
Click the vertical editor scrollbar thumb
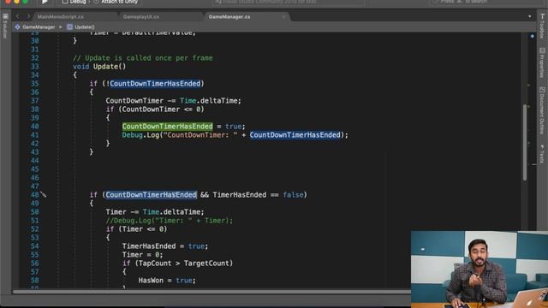pyautogui.click(x=525, y=143)
